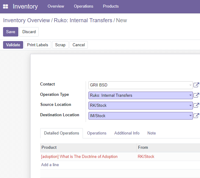Expand the Source Location dropdown arrow
200x178 pixels.
191,105
